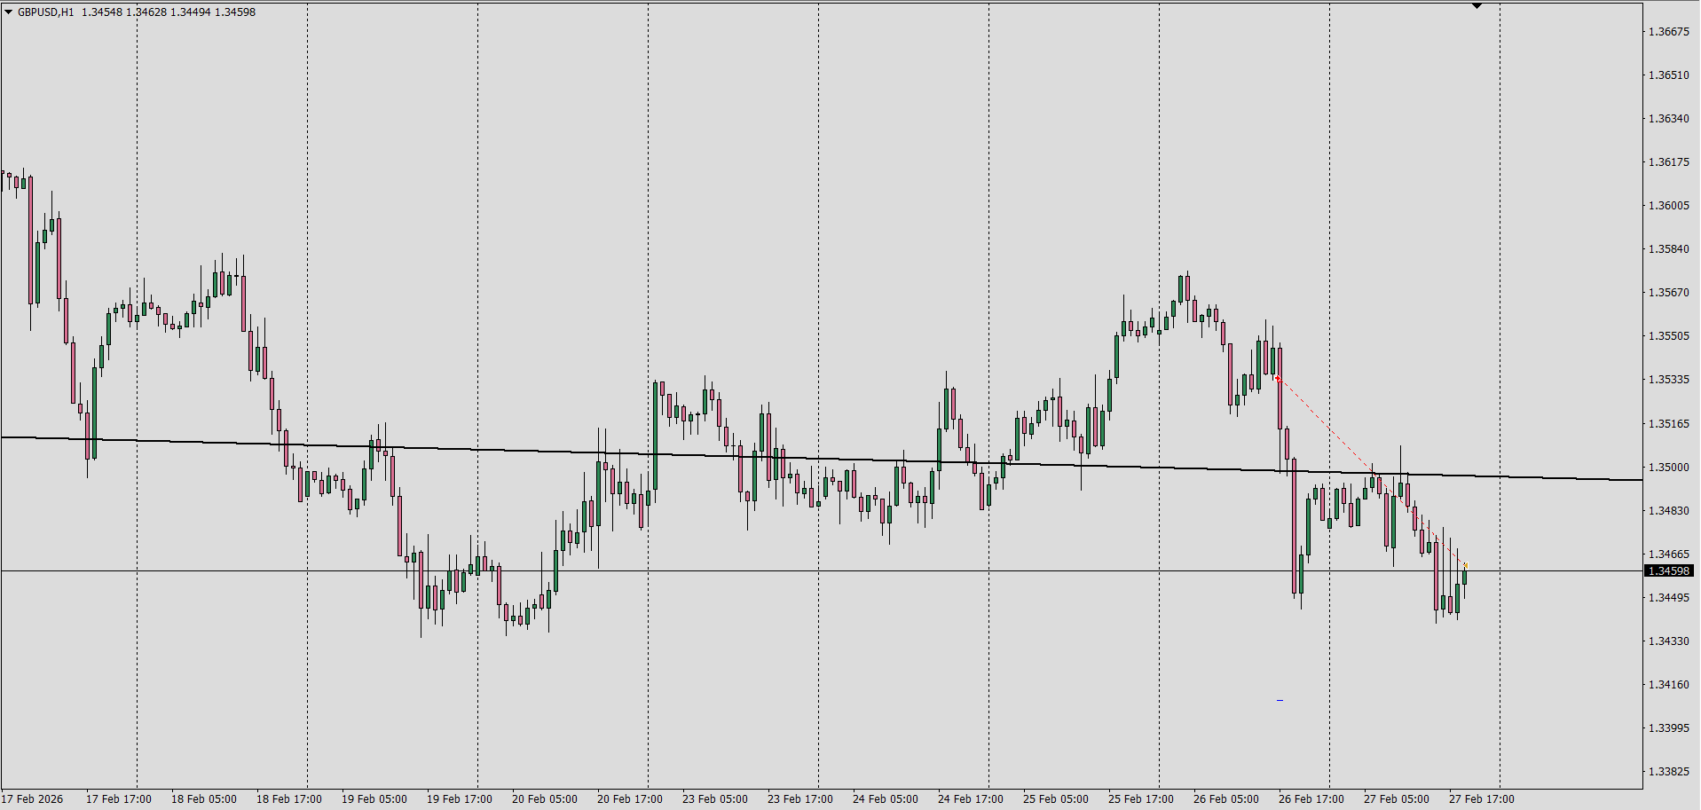Click the close value 1.34598 in chart header
Screen dimensions: 1701x810
click(235, 12)
